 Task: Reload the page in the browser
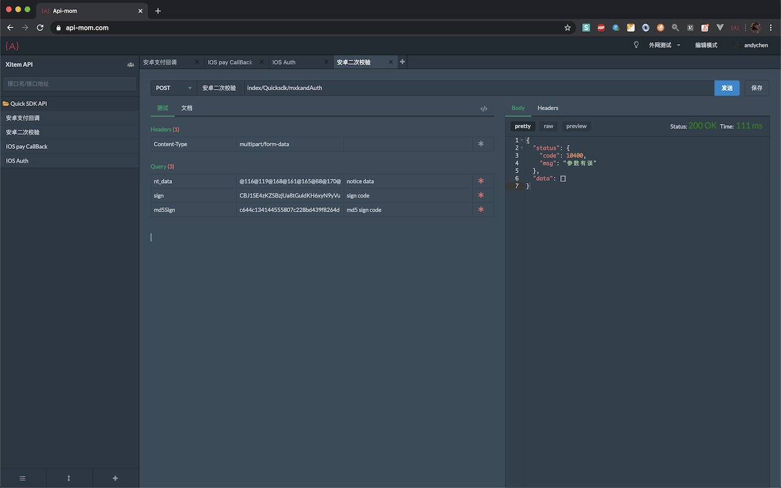tap(40, 27)
